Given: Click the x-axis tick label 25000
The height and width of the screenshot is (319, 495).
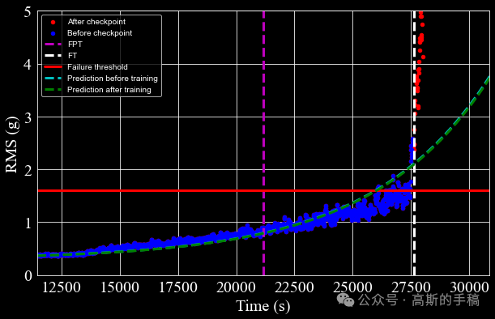Looking at the screenshot, I should 352,287.
